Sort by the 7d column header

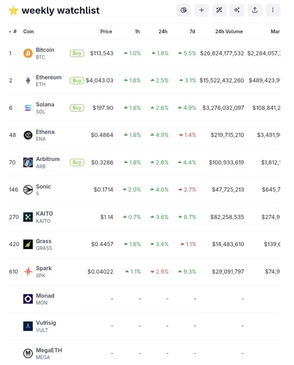point(193,32)
